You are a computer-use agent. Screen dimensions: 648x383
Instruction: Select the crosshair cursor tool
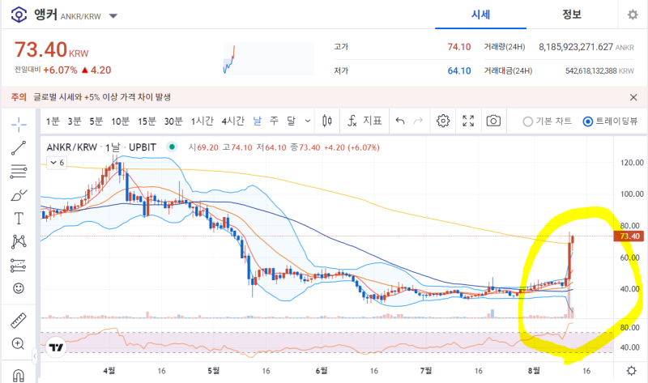[x=19, y=125]
